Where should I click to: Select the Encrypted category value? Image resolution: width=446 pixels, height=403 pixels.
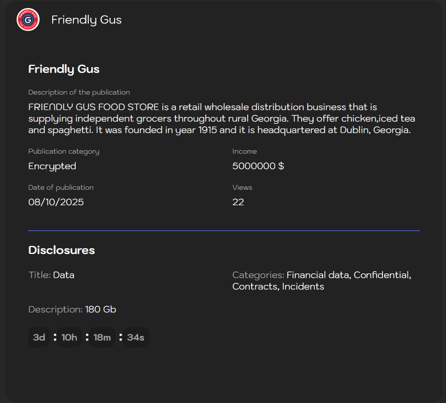[52, 166]
